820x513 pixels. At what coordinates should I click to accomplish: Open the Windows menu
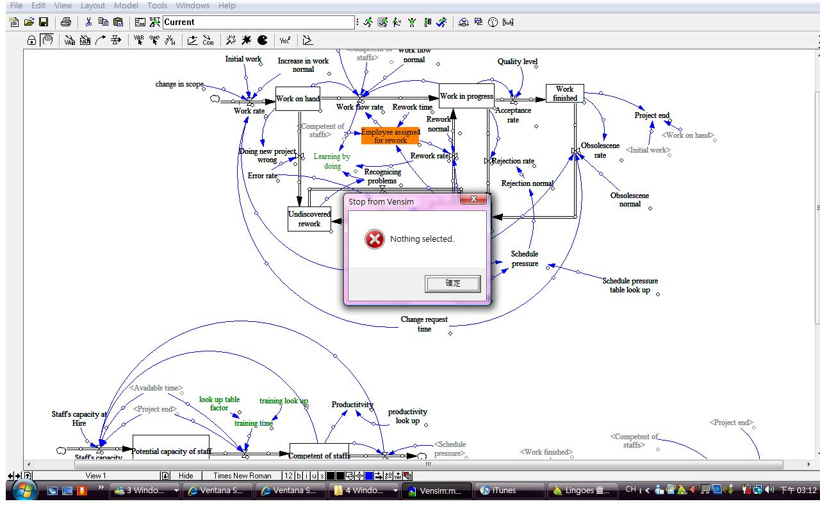[x=192, y=5]
